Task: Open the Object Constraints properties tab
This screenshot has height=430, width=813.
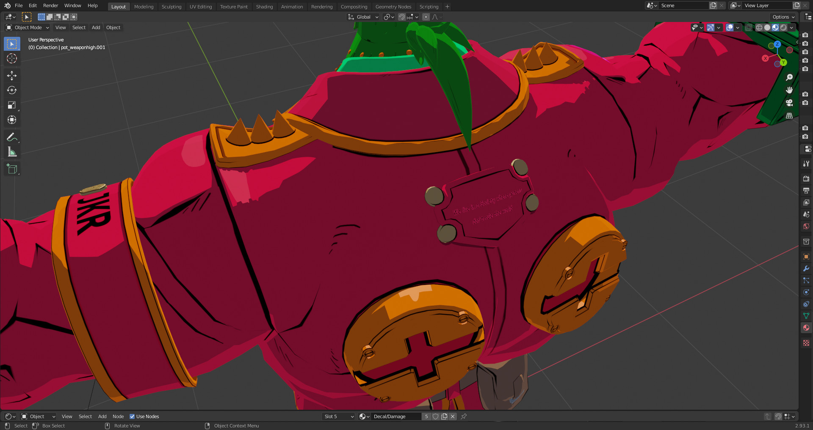Action: point(806,304)
